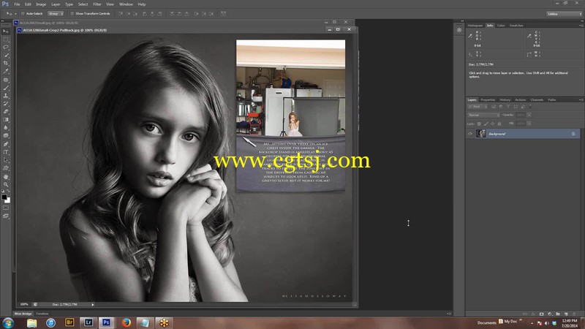Click the Background layer thumbnail
This screenshot has width=585, height=329.
pyautogui.click(x=480, y=134)
